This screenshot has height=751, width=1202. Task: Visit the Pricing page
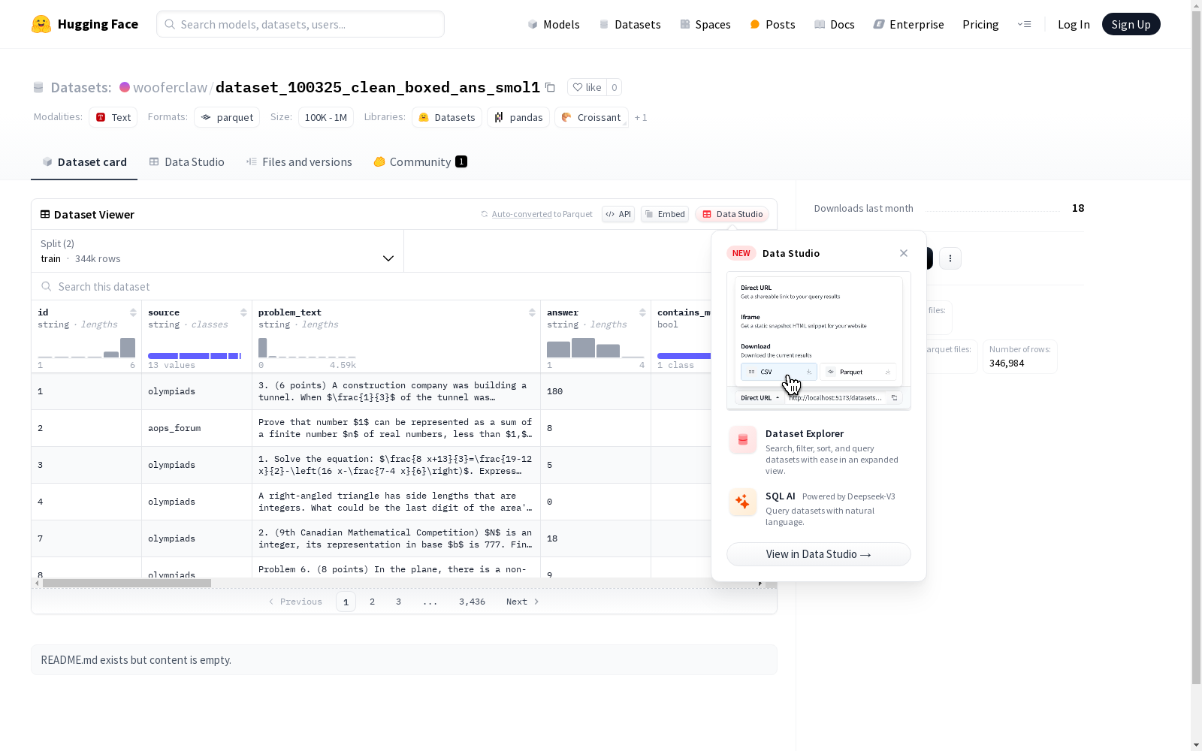pyautogui.click(x=980, y=24)
